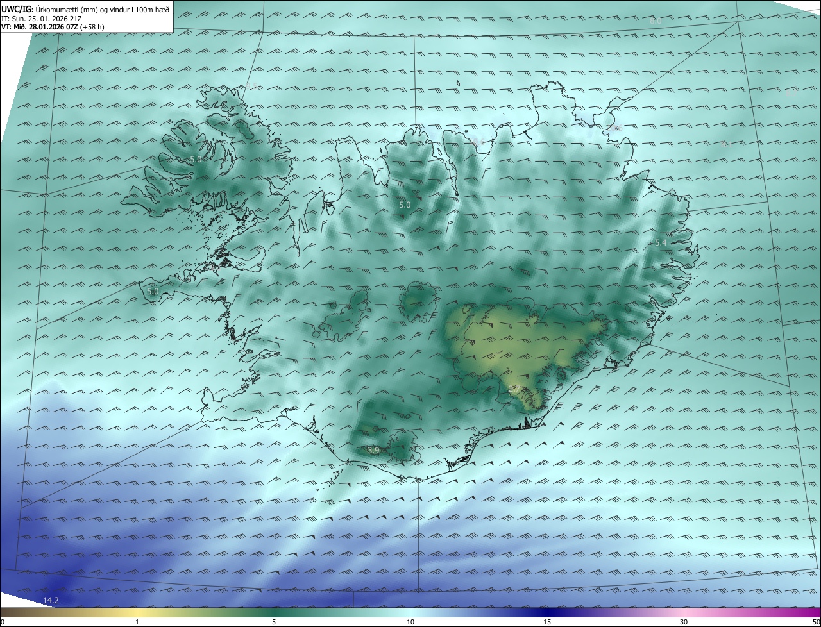Click the 5.0 label over the Westfjords
The image size is (821, 627).
click(196, 159)
